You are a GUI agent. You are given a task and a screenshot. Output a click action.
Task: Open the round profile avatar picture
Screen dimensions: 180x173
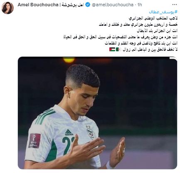(7, 8)
